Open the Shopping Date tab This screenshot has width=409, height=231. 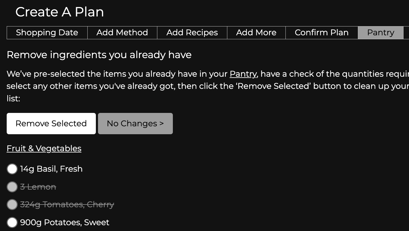(x=47, y=33)
